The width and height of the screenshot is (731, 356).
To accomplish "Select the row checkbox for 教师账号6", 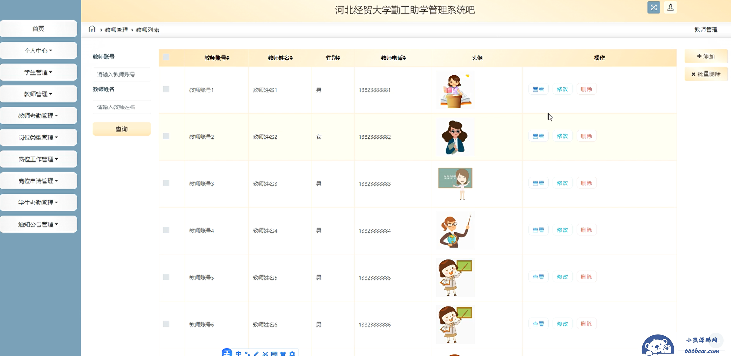I will (x=166, y=324).
